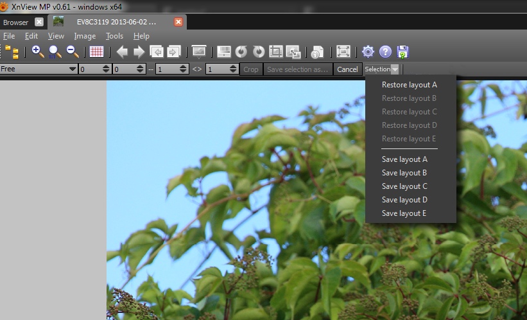This screenshot has height=320, width=527.
Task: Click the save floppy disk icon
Action: click(402, 52)
